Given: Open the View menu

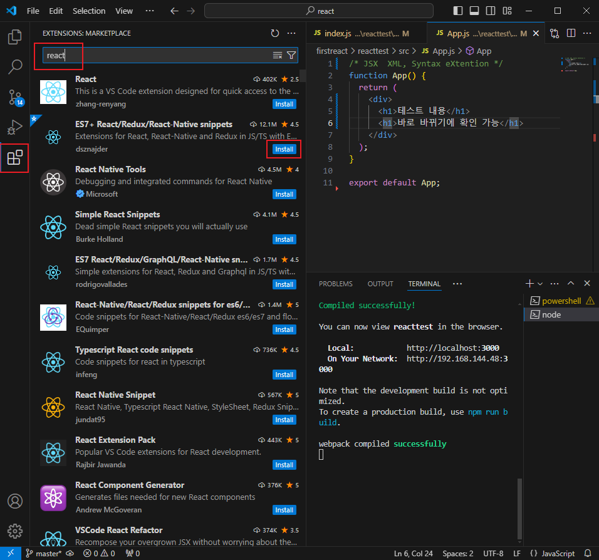Looking at the screenshot, I should point(124,11).
